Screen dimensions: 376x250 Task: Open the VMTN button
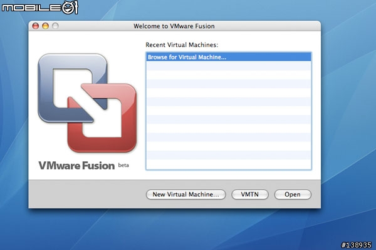point(250,194)
